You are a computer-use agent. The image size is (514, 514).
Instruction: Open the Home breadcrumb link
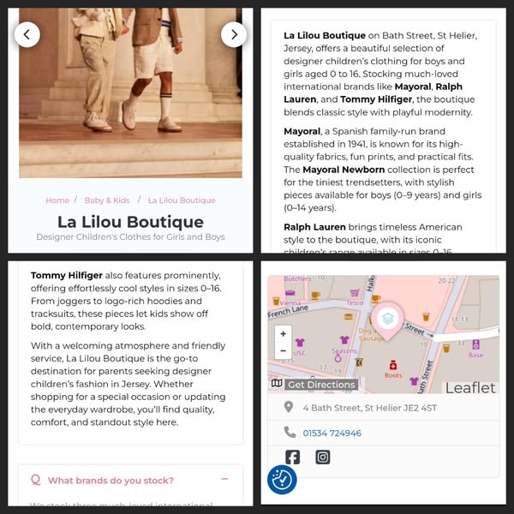click(x=57, y=200)
